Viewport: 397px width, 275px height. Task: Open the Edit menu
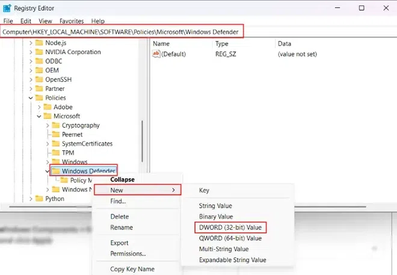tap(26, 21)
